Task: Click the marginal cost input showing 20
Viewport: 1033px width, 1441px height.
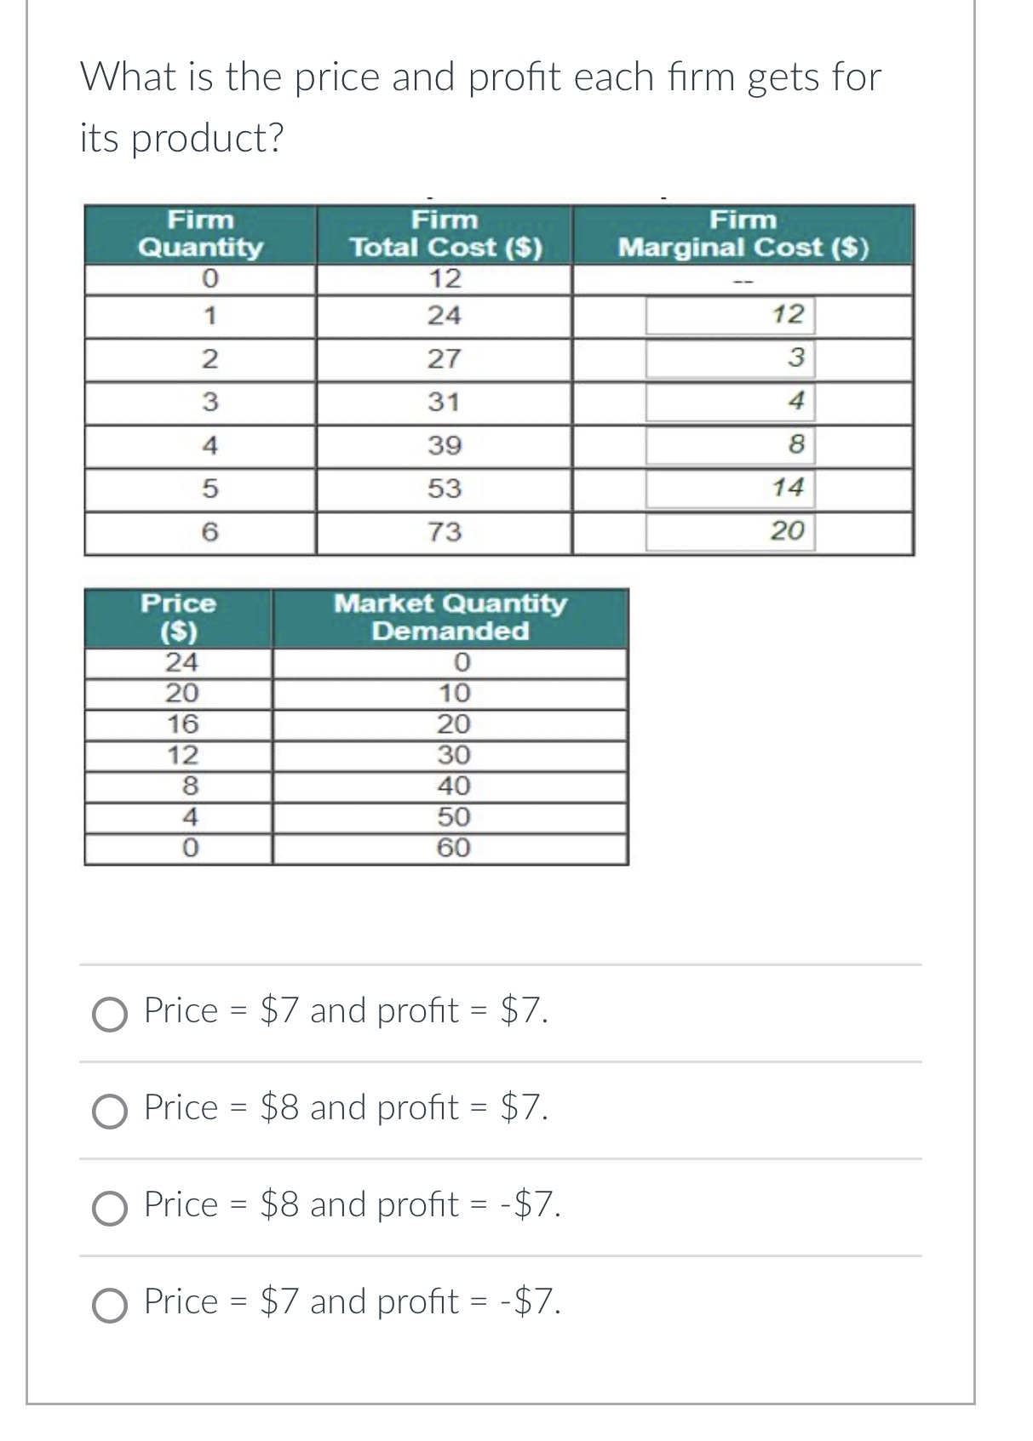Action: (x=732, y=530)
